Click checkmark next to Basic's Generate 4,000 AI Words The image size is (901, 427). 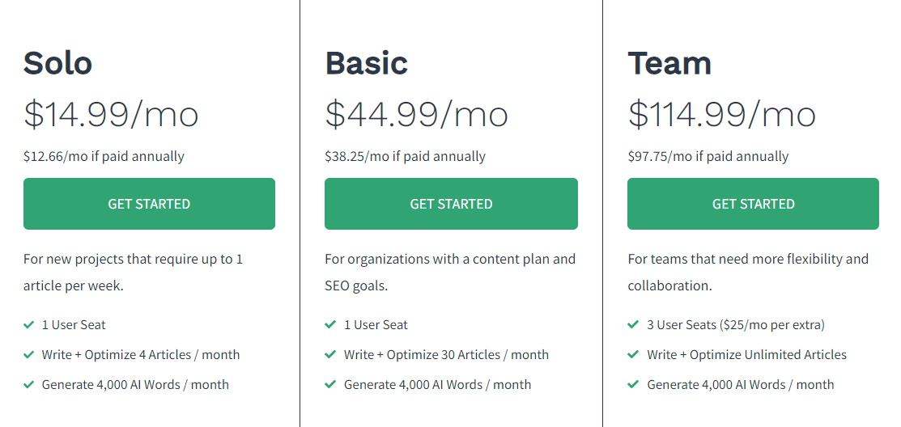330,385
